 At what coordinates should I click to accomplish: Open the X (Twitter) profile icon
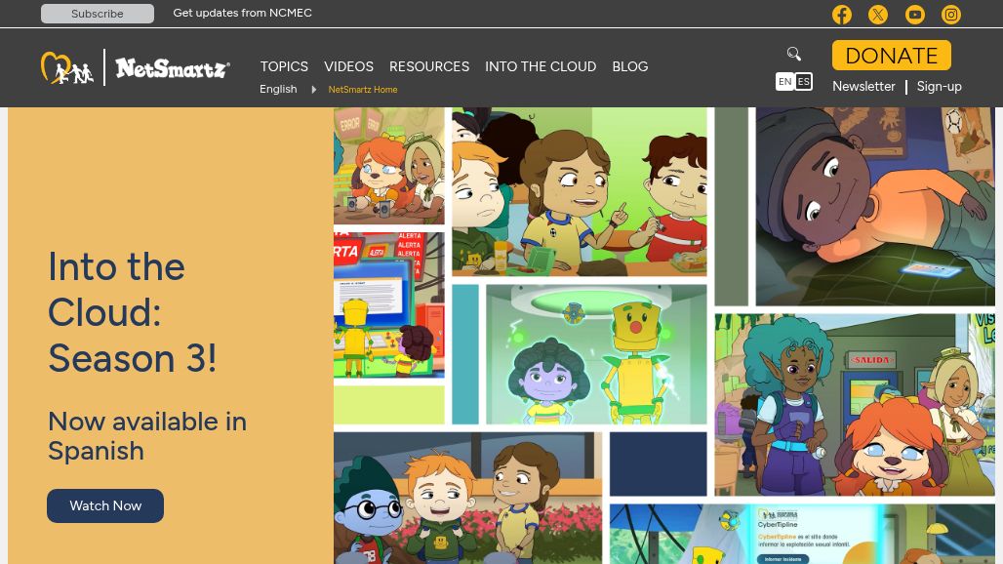[877, 15]
